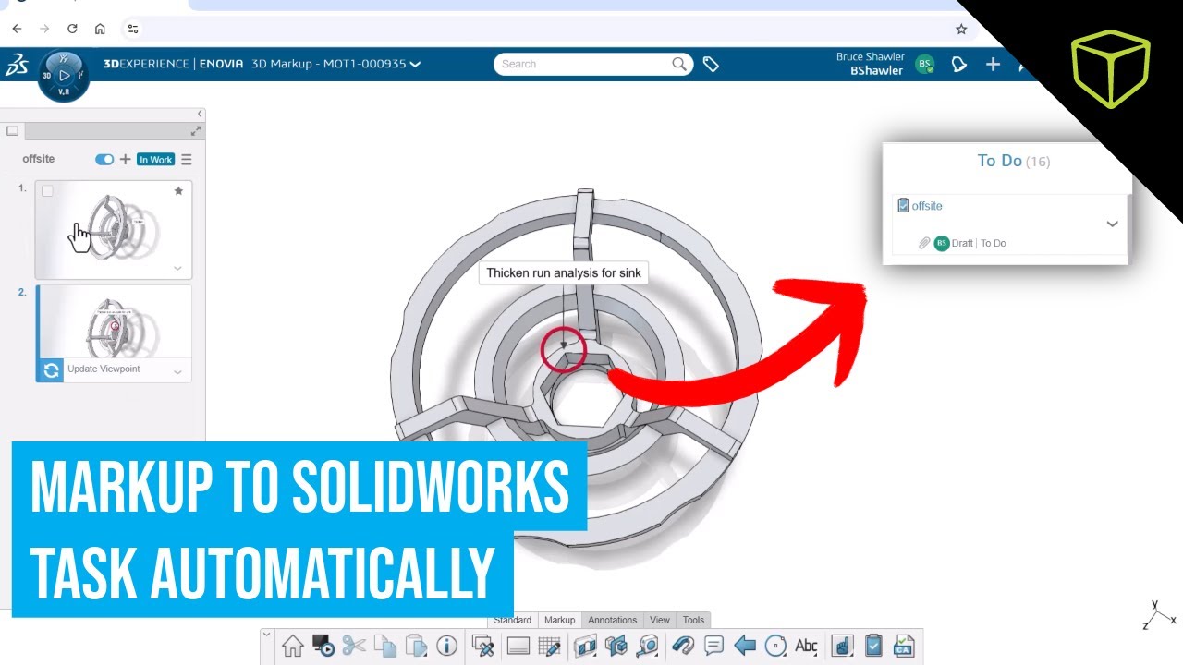Click the Dassault Systèmes 3DS logo
The image size is (1183, 665).
coord(16,65)
